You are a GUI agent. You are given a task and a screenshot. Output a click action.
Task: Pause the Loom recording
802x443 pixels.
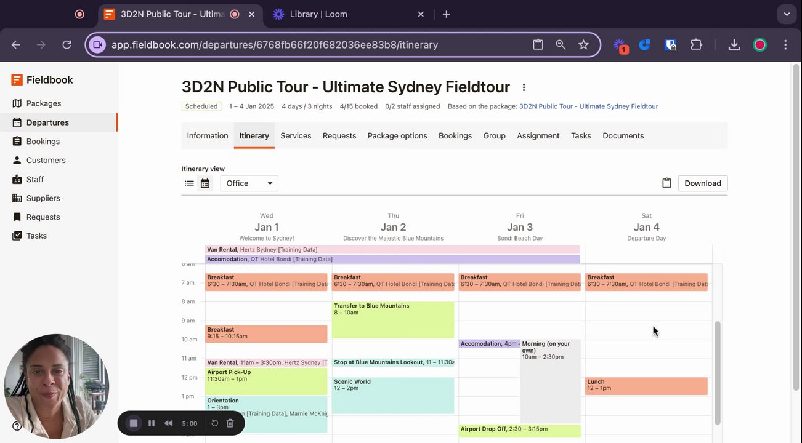tap(152, 423)
